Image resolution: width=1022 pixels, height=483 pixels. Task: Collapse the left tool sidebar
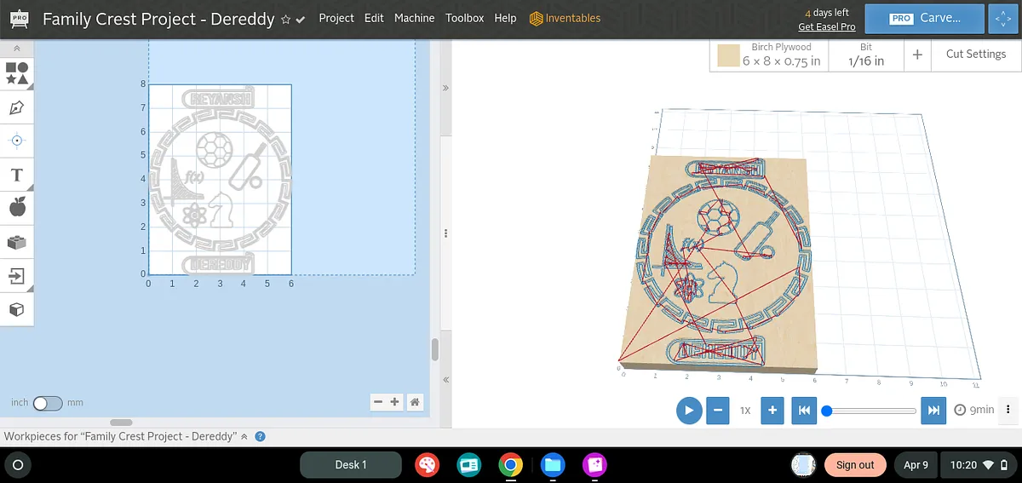[17, 49]
